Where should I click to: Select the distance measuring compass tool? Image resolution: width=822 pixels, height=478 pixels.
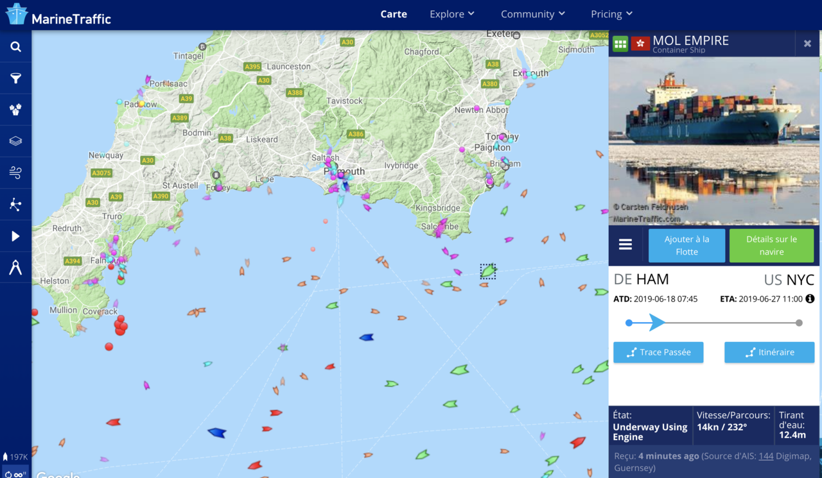[x=15, y=268]
